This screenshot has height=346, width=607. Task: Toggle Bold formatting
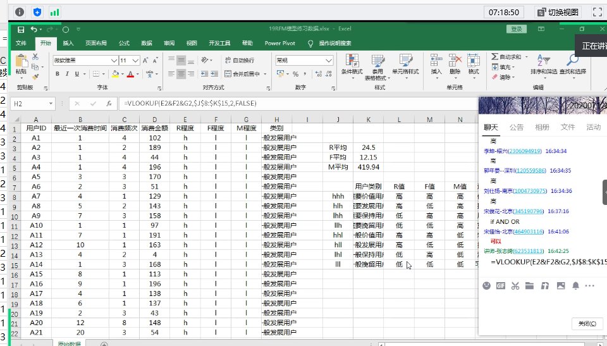[x=58, y=73]
